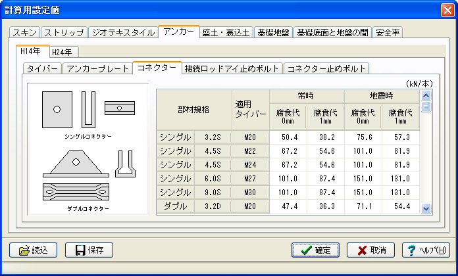This screenshot has height=276, width=458.
Task: Select cell 87.4 in 6.0S row
Action: point(326,179)
